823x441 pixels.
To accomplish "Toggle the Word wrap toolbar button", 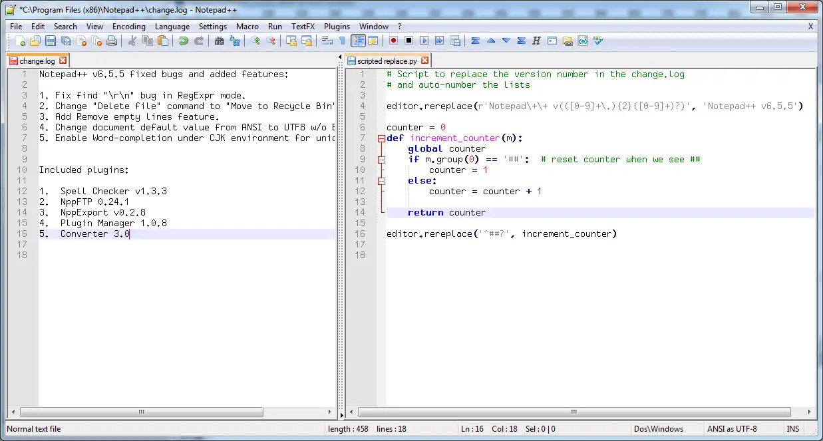I will pos(327,41).
